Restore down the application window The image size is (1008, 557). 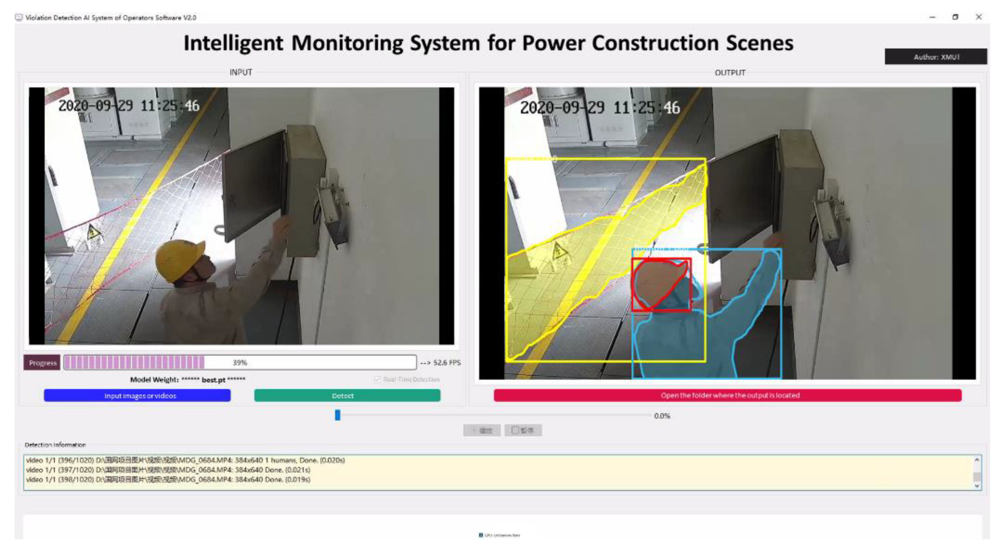coord(955,17)
